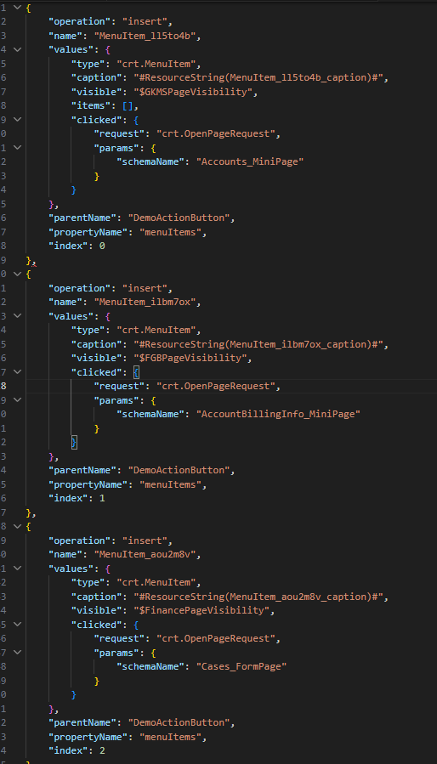
Task: Click the "crt.MenuItem" type above the ilbm7ox caption
Action: coord(156,331)
